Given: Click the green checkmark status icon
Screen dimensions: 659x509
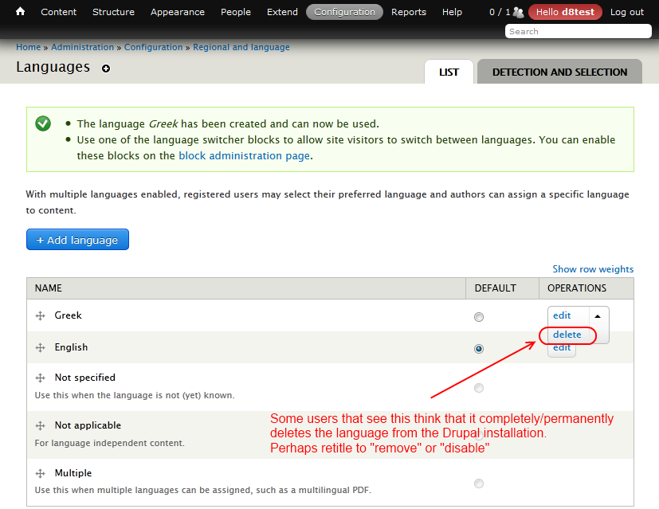Looking at the screenshot, I should click(42, 123).
